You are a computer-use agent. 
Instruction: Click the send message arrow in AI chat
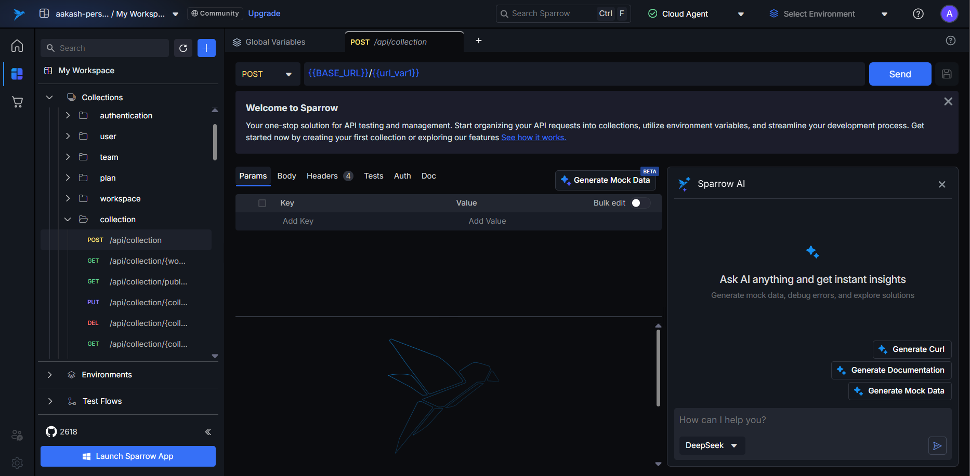[937, 446]
